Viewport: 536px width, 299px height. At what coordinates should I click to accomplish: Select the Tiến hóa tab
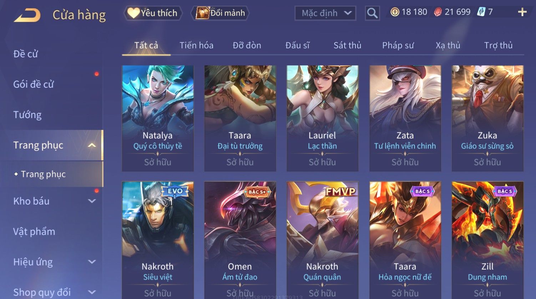[196, 45]
